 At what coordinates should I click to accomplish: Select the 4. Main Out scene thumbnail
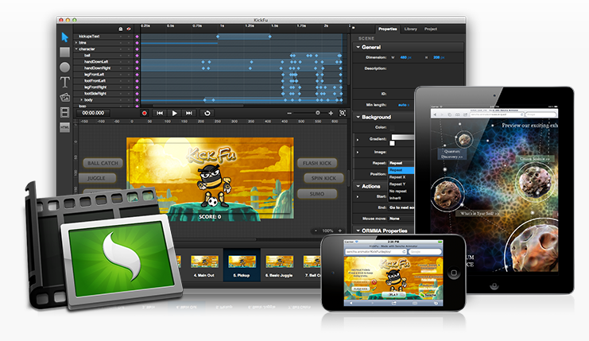coord(204,265)
